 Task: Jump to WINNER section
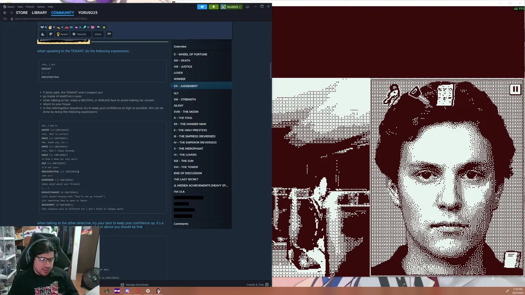pos(179,79)
